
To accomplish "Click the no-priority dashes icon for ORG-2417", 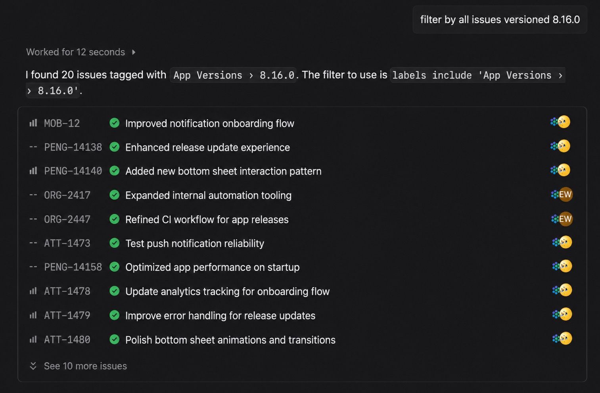I will pos(33,195).
